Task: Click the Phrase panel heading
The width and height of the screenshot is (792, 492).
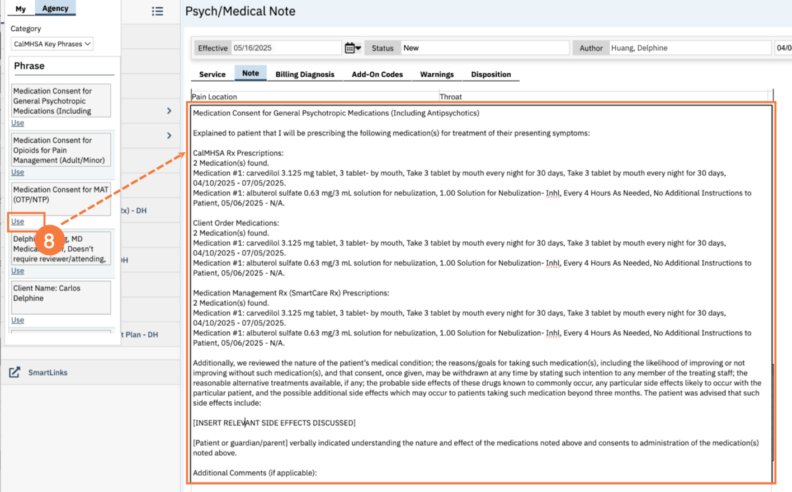Action: click(x=29, y=66)
